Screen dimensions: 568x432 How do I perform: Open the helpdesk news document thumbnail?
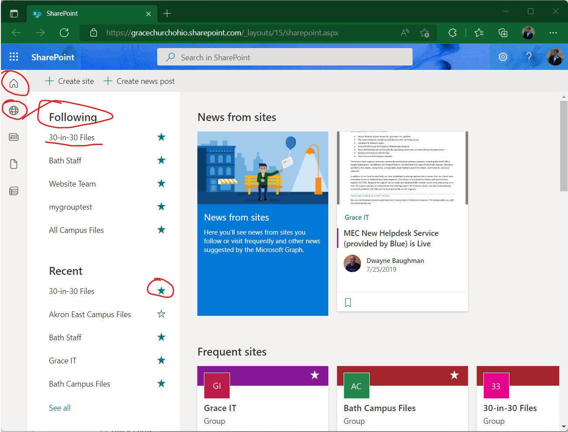(x=403, y=168)
